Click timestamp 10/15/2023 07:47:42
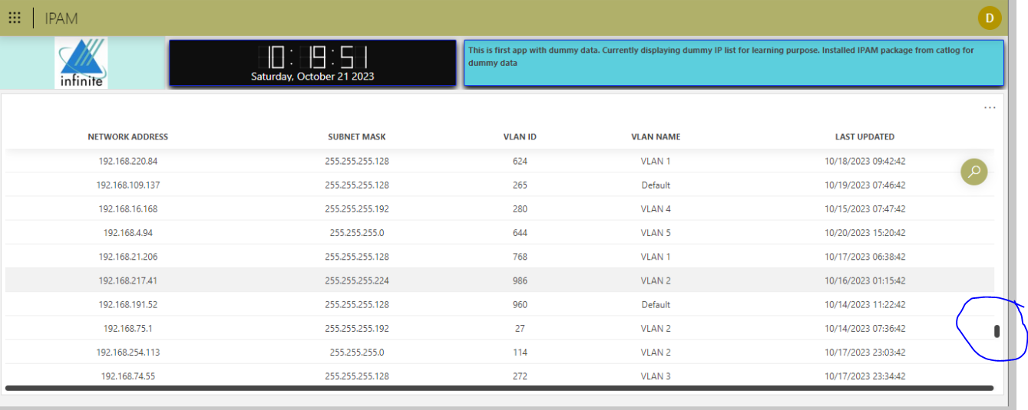Viewport: 1028px width, 410px height. [865, 209]
